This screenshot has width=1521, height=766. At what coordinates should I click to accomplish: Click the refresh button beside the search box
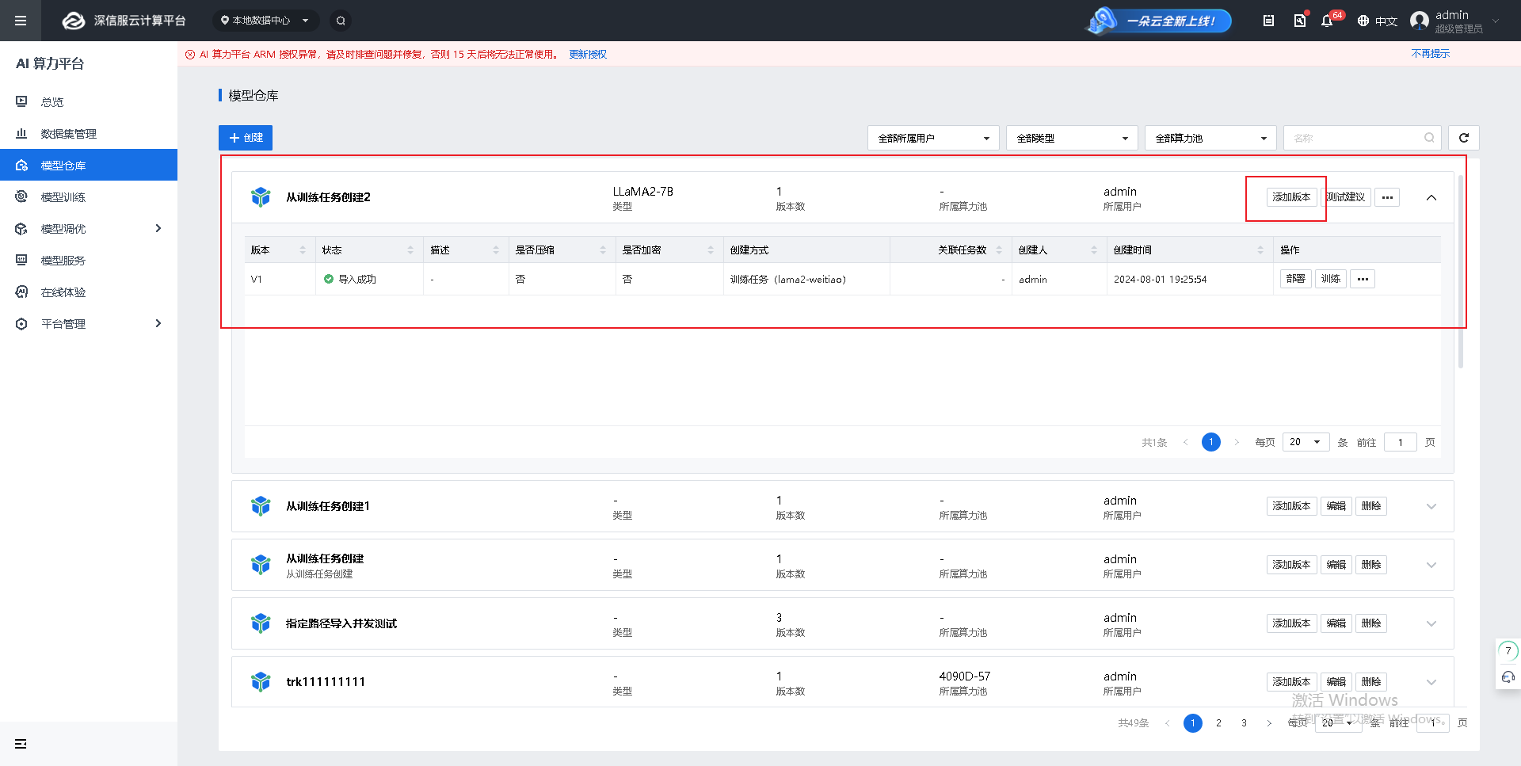1464,138
